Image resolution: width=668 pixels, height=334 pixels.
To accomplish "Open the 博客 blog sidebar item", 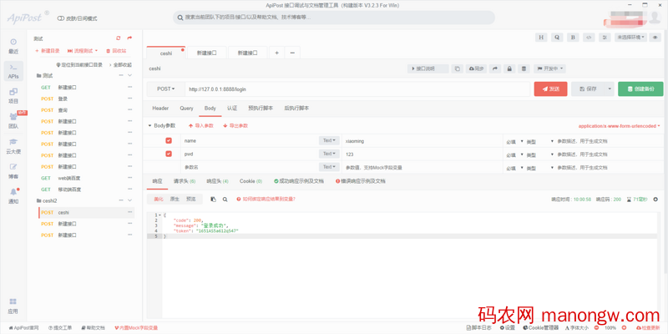I will (13, 171).
